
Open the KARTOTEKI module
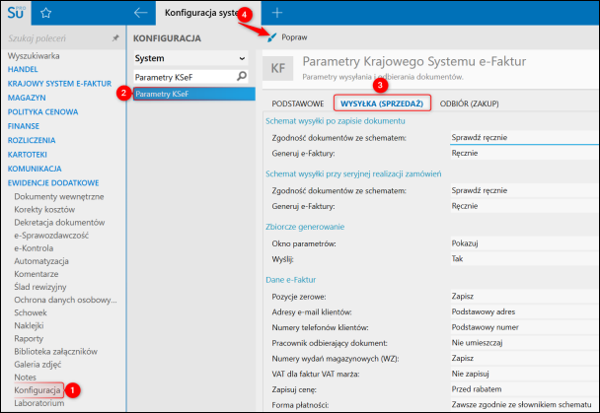pyautogui.click(x=28, y=155)
